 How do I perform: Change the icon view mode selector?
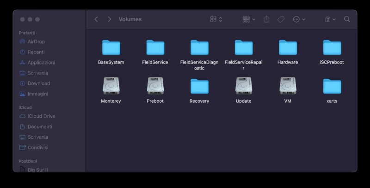coord(216,19)
